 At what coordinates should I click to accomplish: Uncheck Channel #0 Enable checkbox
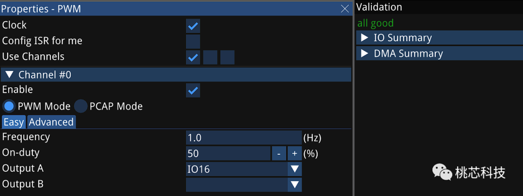(193, 90)
